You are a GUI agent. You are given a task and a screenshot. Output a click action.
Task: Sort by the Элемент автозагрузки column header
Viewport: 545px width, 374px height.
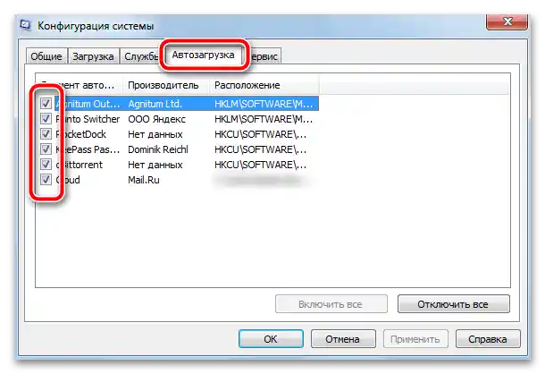coord(80,85)
